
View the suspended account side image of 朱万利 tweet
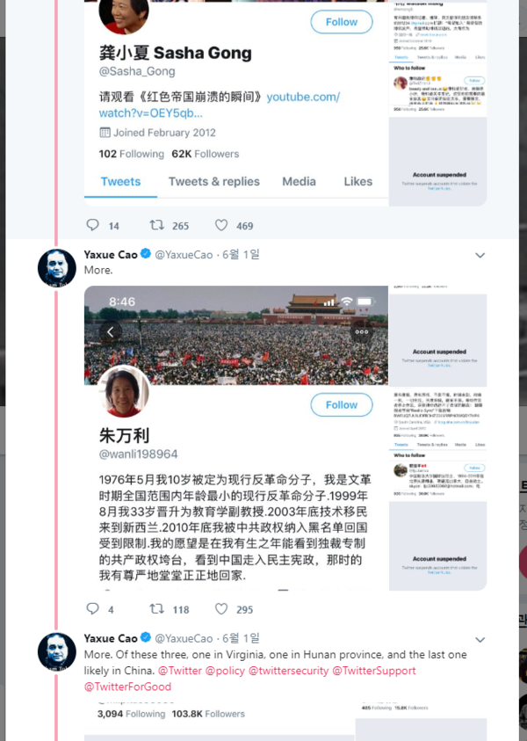(437, 438)
